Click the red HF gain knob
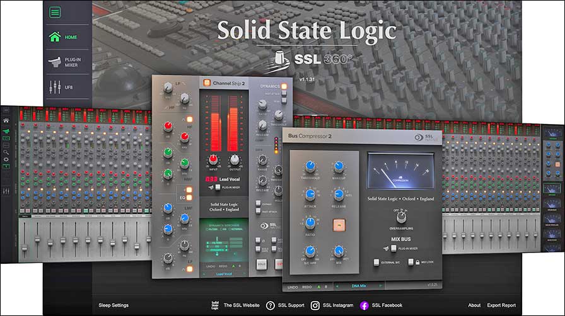This screenshot has width=565, height=316. (168, 126)
